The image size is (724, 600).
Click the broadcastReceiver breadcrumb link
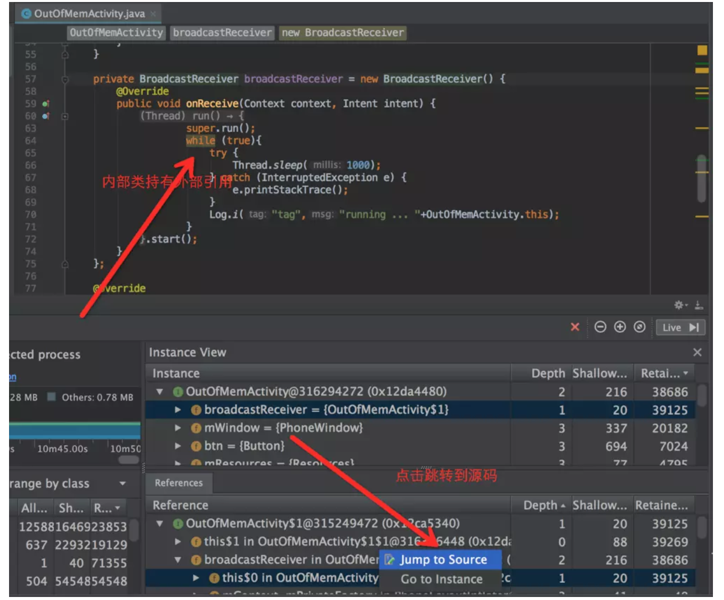point(222,33)
